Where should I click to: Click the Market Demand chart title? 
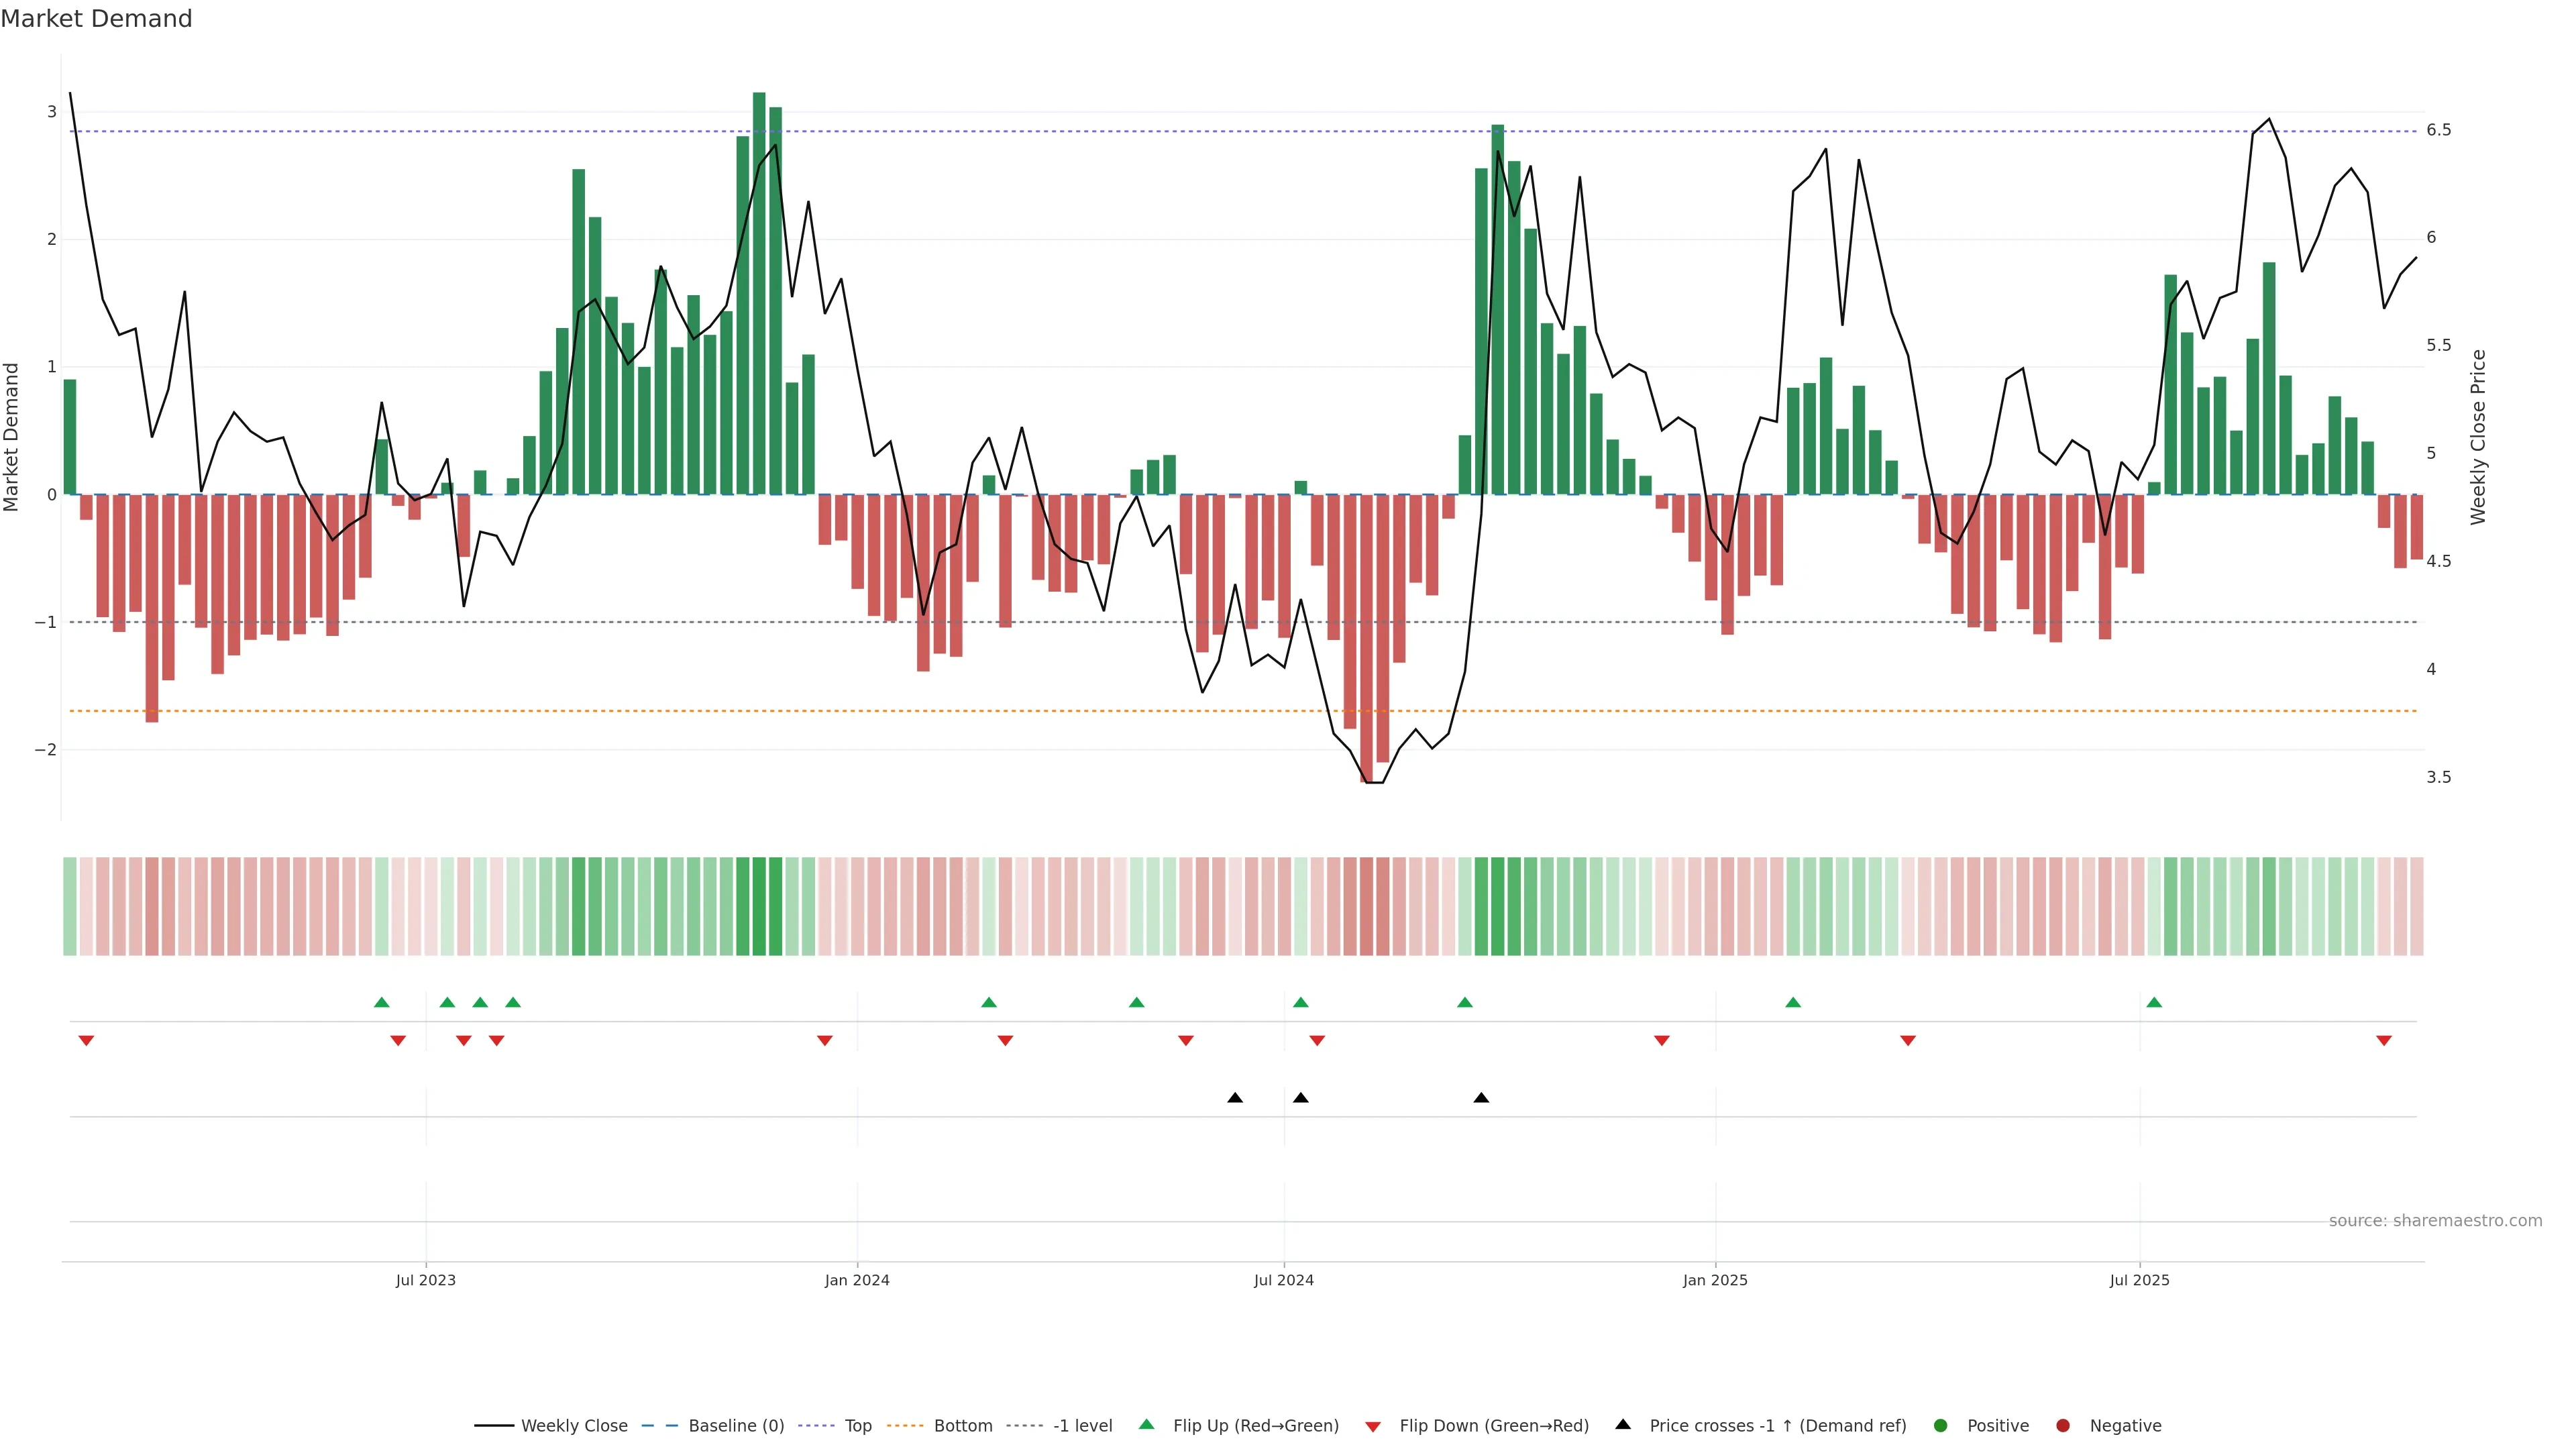click(x=96, y=19)
